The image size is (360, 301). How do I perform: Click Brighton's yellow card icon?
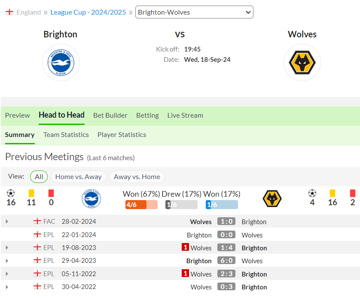(x=31, y=193)
